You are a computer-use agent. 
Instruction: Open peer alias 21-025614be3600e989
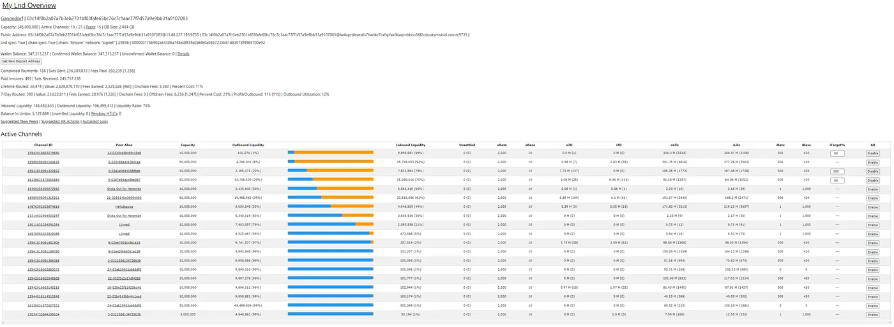124,198
